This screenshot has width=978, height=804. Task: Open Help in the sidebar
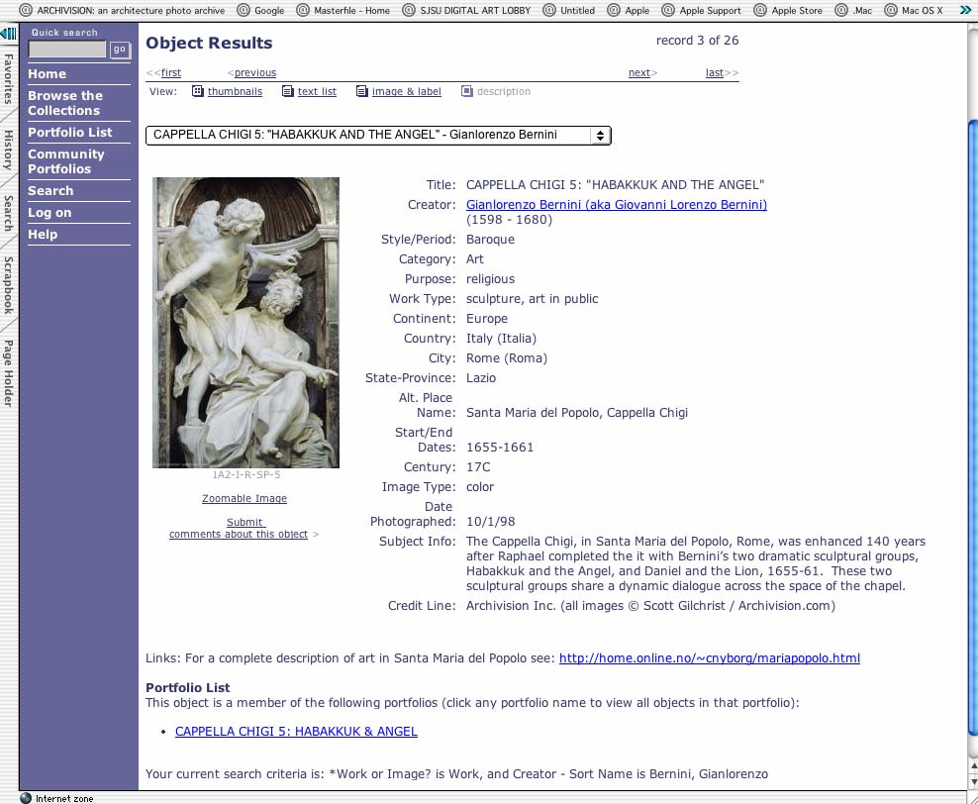tap(43, 235)
